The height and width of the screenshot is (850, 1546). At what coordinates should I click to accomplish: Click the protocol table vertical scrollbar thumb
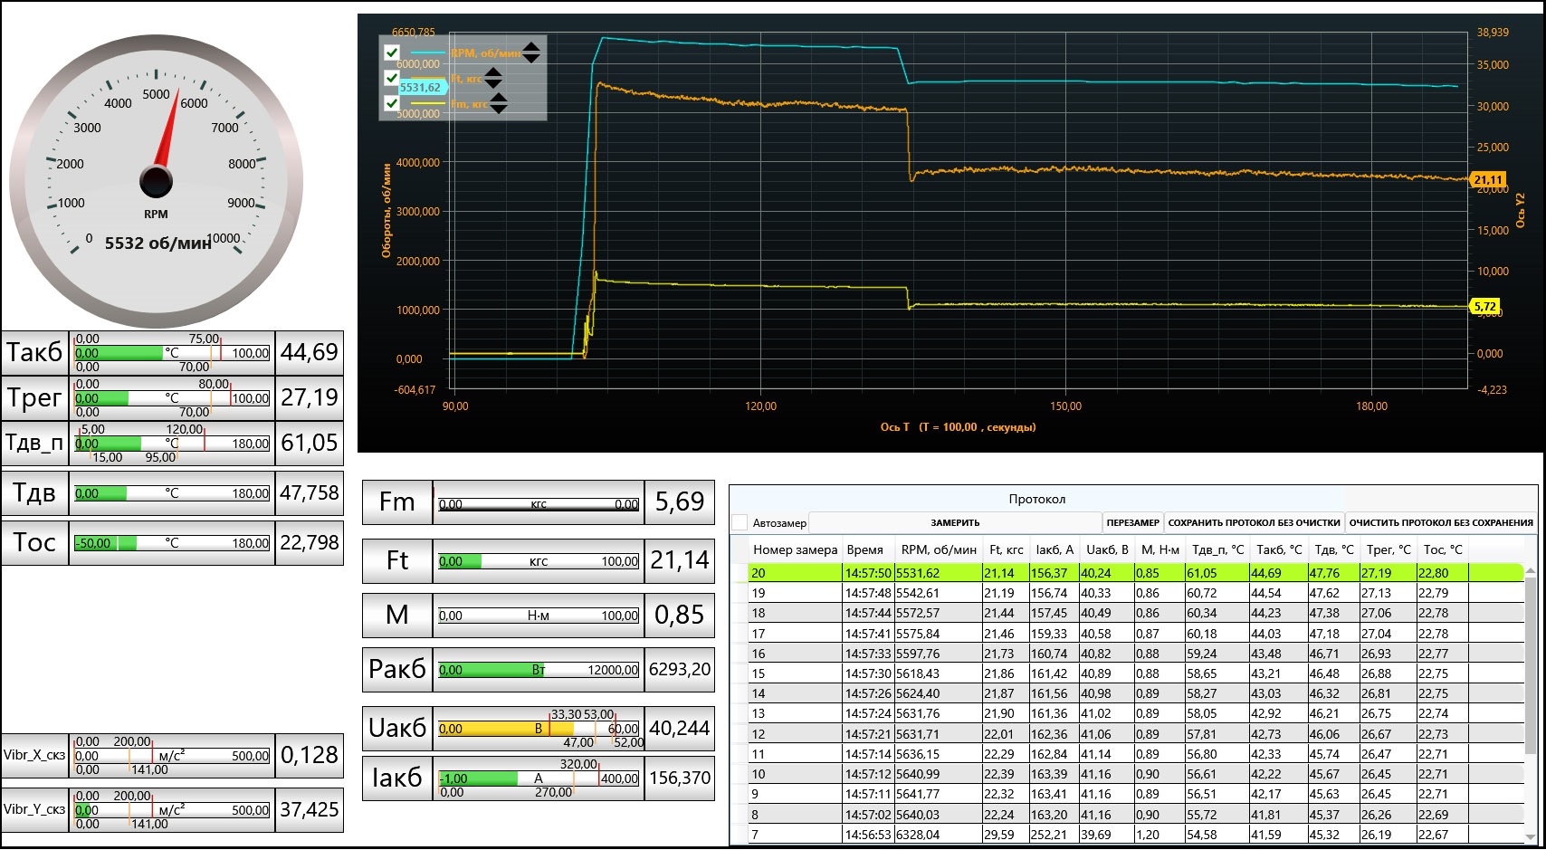[x=1530, y=665]
